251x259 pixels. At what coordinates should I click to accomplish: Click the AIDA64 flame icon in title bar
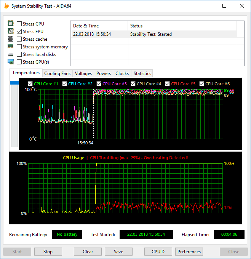(x=6, y=6)
